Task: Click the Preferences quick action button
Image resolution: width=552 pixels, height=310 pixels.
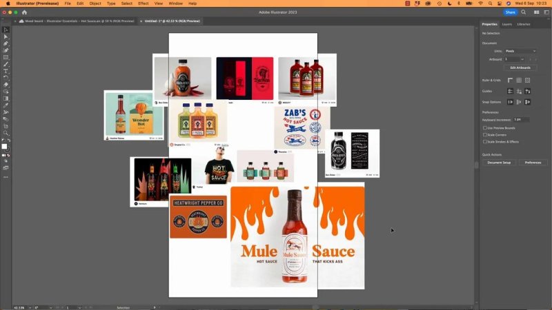Action: click(533, 163)
